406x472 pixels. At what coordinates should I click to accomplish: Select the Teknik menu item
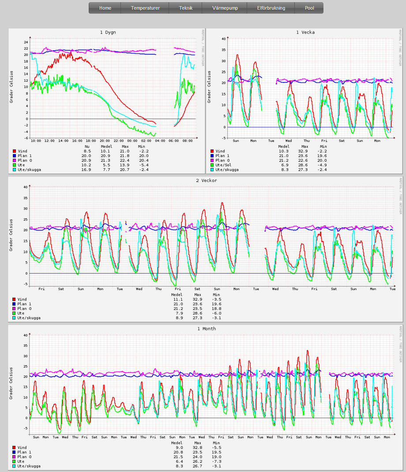186,8
